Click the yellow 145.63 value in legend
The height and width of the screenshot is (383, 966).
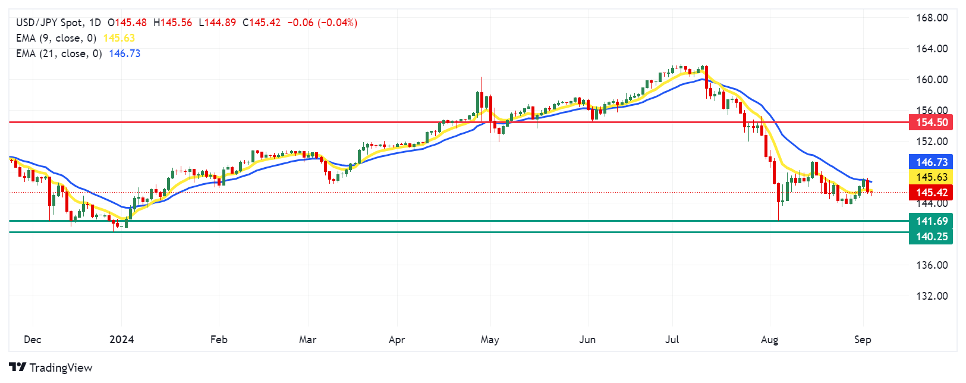119,38
